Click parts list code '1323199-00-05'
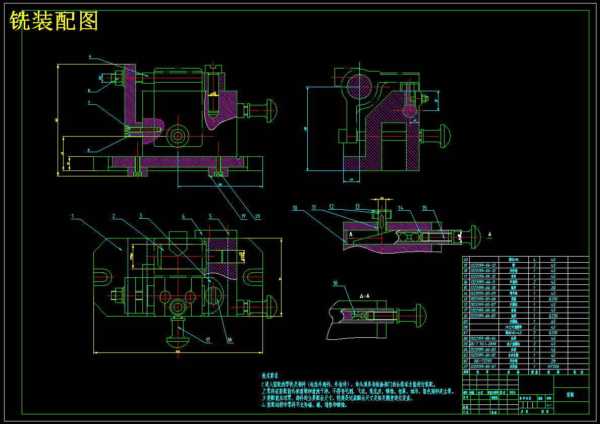The height and width of the screenshot is (424, 600). 483,316
